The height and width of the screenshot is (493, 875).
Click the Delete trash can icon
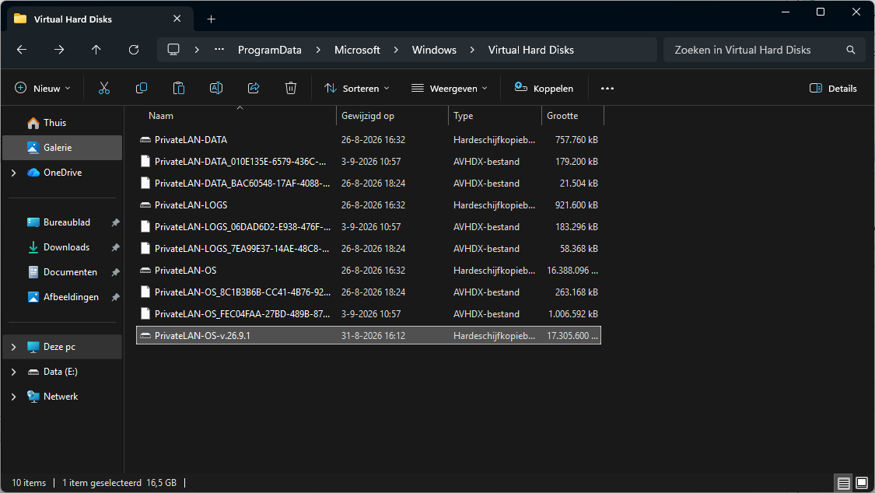[x=291, y=88]
